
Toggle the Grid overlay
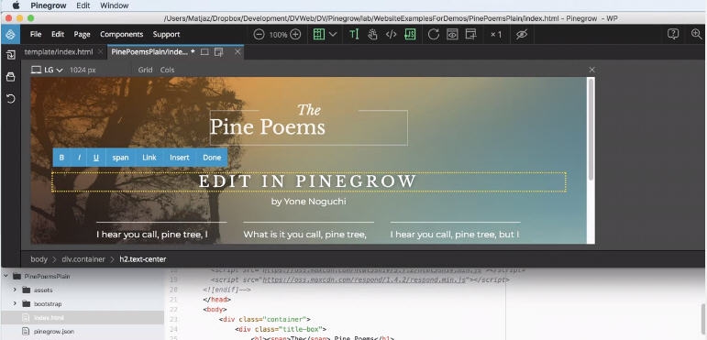pos(145,70)
